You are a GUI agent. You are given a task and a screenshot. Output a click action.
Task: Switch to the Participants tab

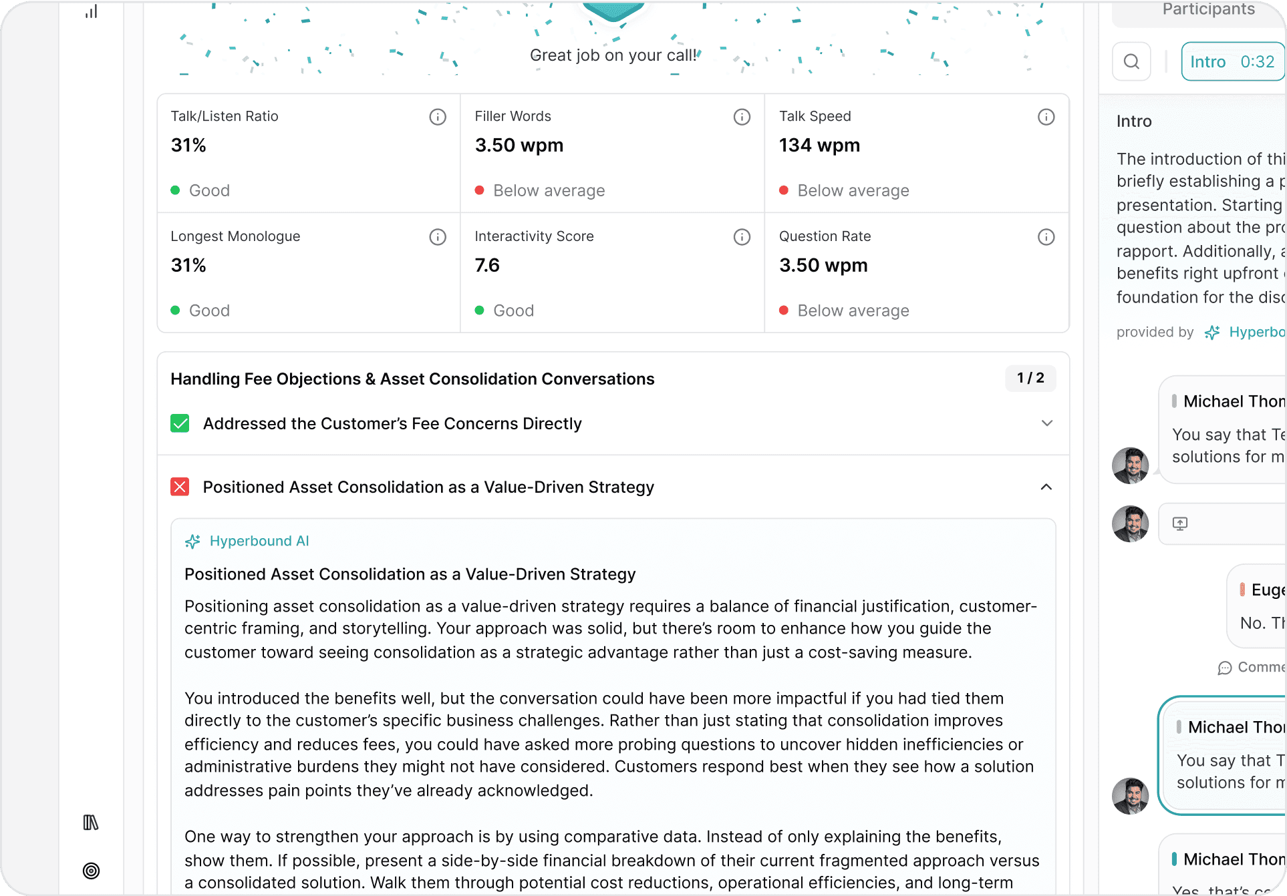(1208, 9)
